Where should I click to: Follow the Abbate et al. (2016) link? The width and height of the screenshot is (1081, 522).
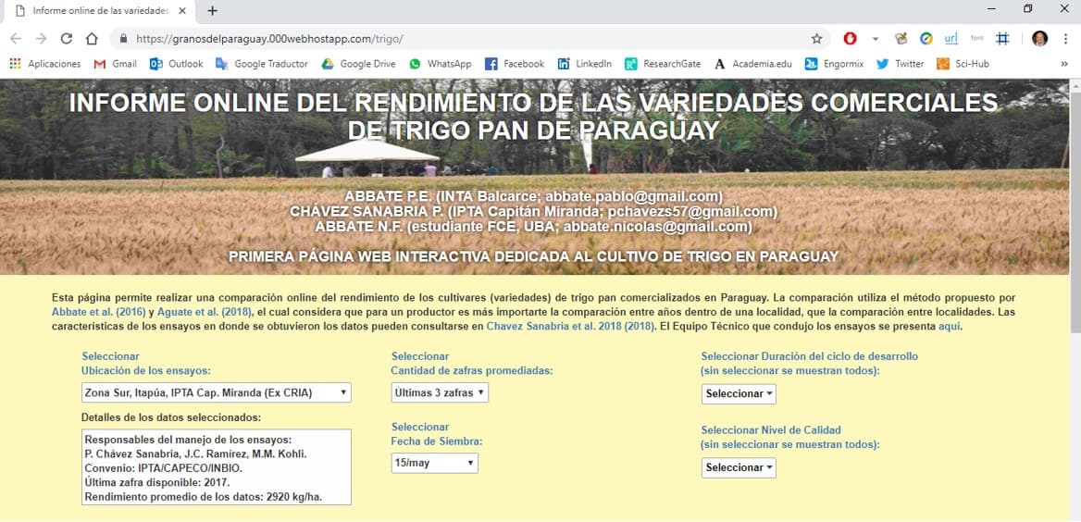click(98, 313)
